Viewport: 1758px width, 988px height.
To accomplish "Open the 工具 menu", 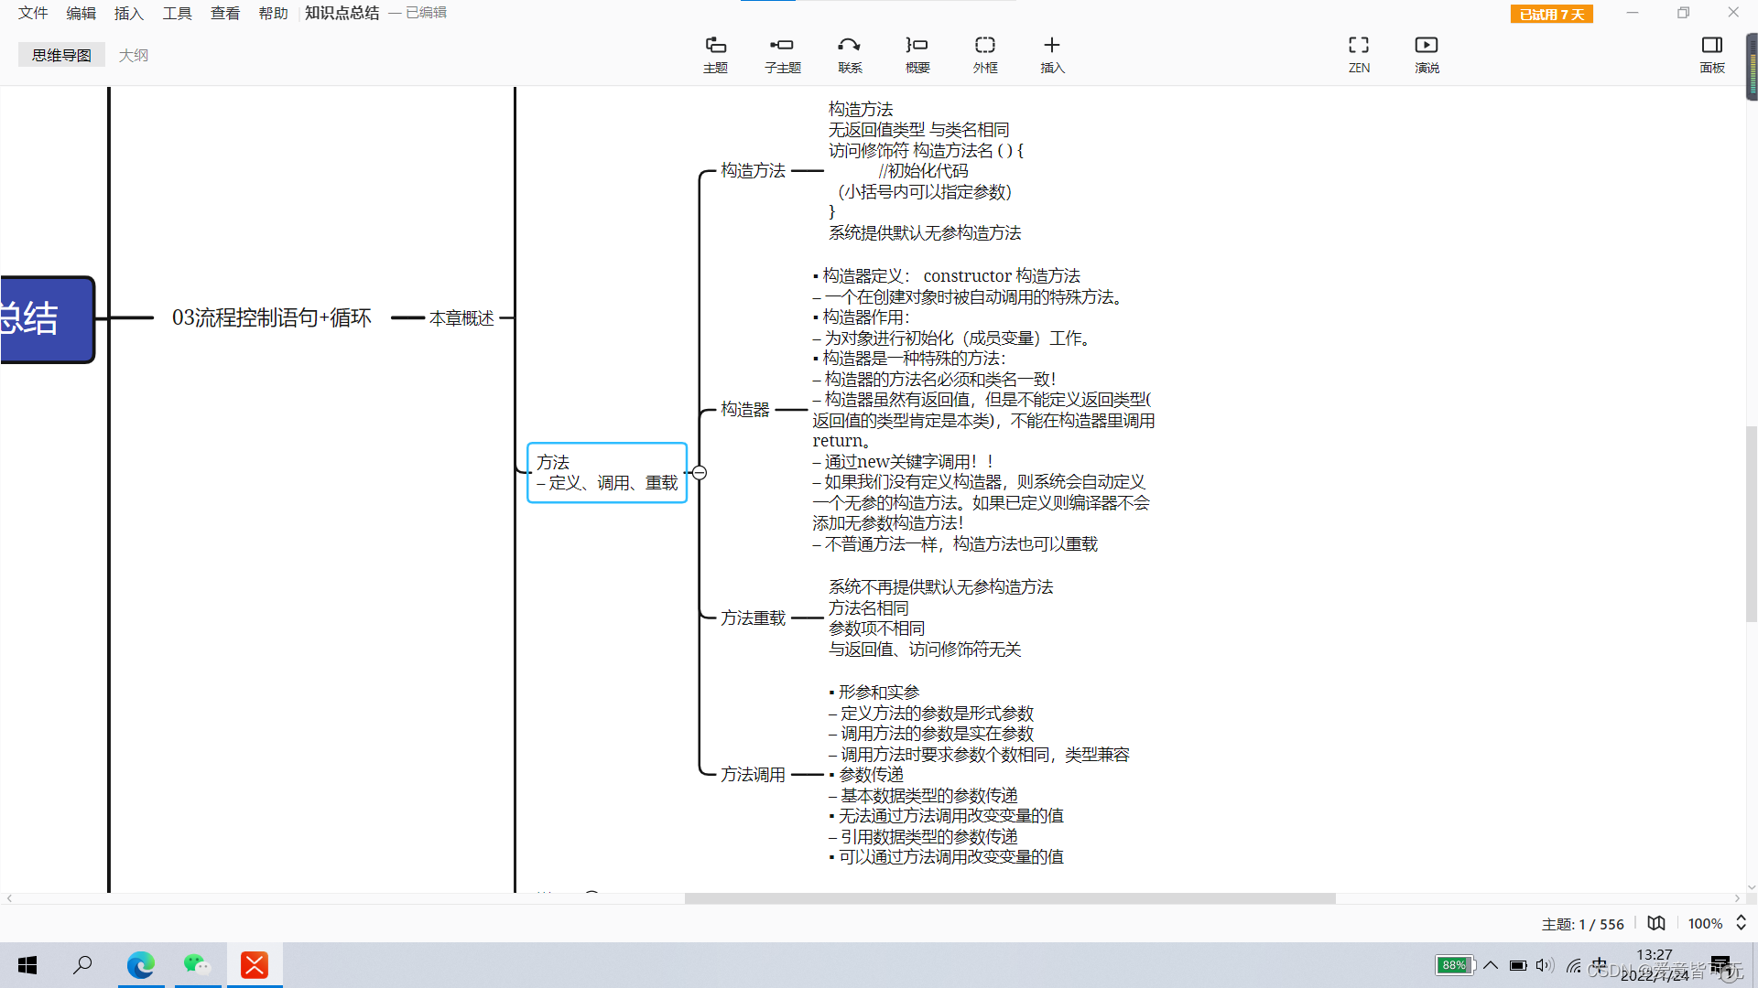I will pos(177,13).
